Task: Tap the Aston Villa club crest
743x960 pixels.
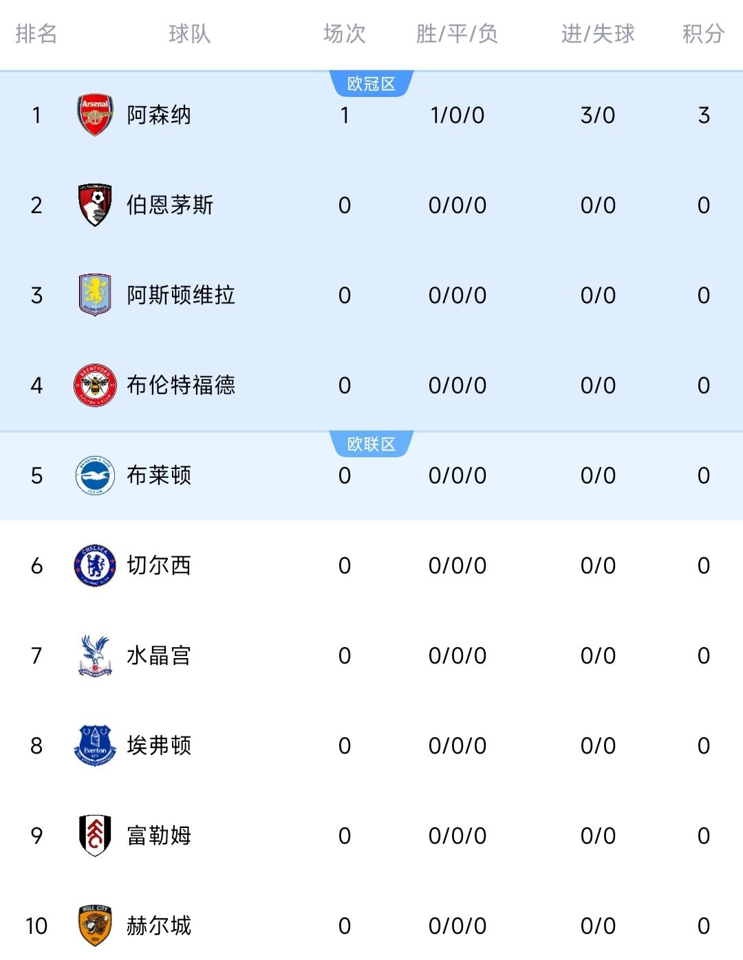Action: [x=95, y=295]
